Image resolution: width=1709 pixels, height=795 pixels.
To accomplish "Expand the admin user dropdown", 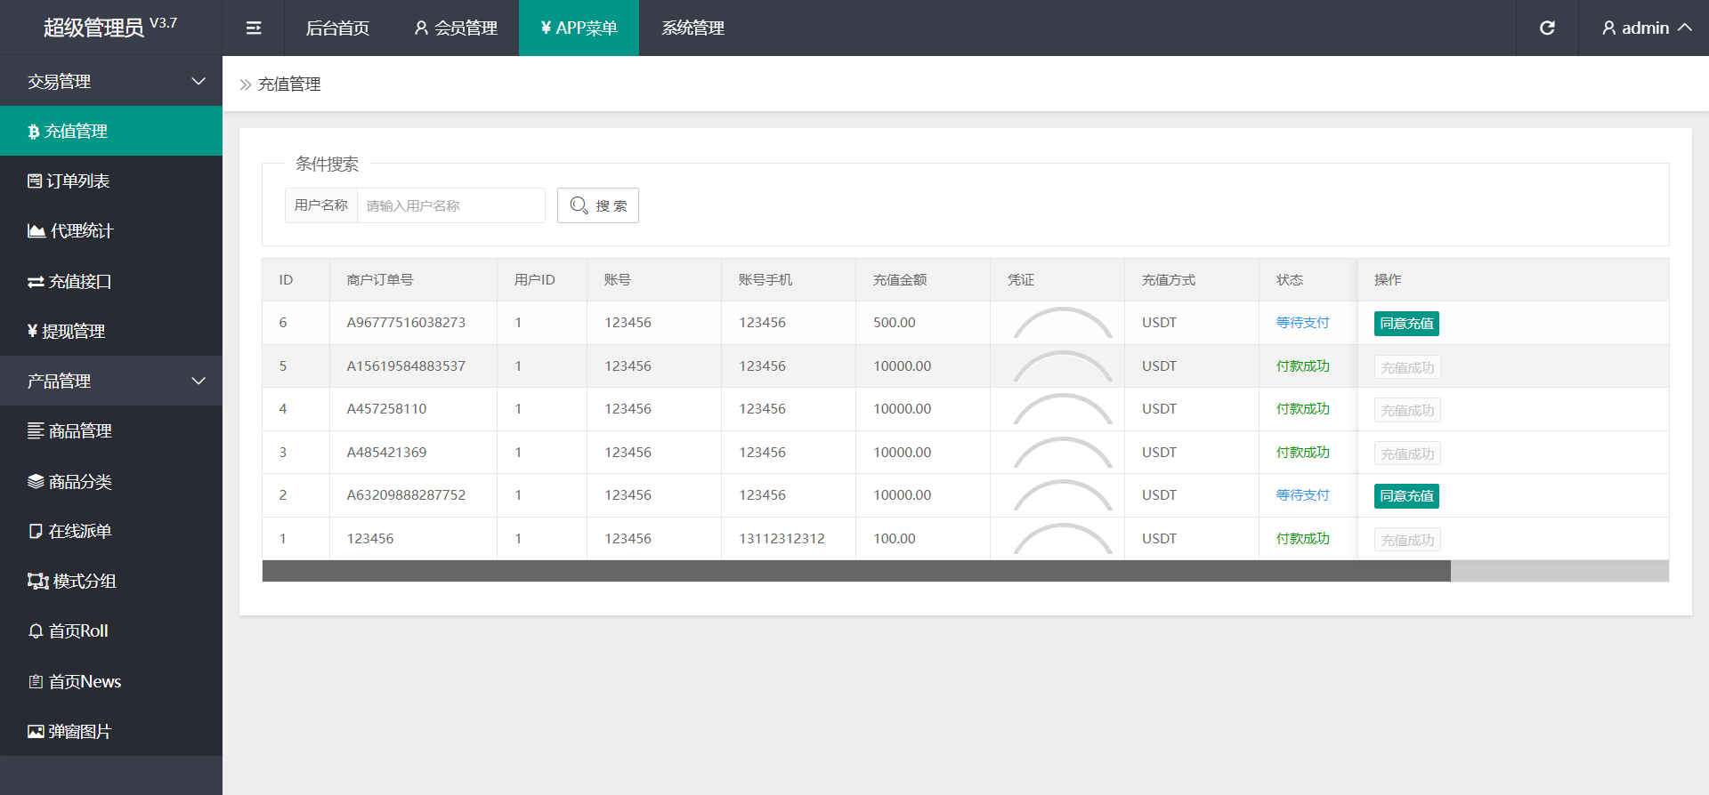I will tap(1646, 28).
